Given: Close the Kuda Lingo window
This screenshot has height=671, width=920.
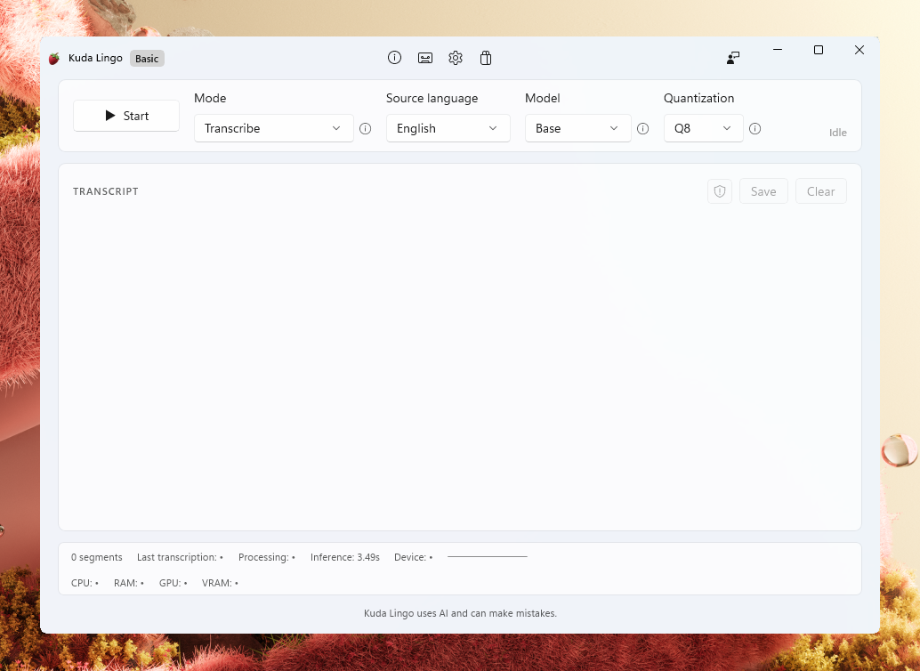Looking at the screenshot, I should click(859, 50).
